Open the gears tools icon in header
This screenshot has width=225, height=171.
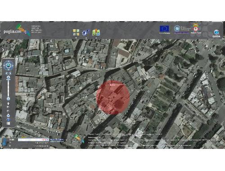click(x=86, y=32)
